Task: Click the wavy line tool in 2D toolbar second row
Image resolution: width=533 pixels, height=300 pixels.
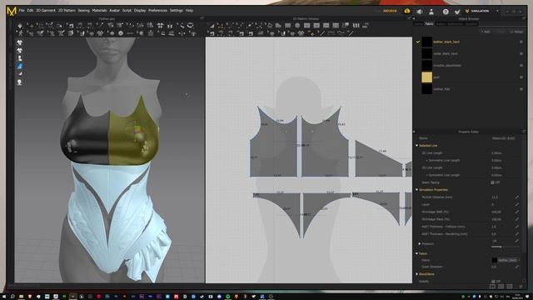Action: click(341, 33)
